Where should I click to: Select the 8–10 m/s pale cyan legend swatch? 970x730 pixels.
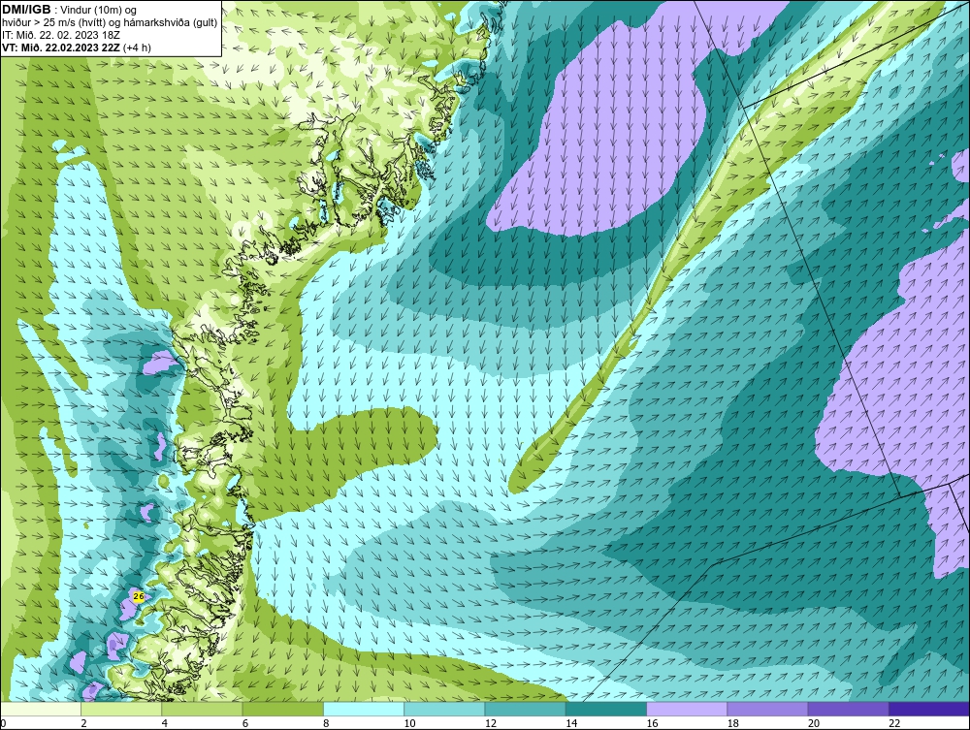click(364, 709)
